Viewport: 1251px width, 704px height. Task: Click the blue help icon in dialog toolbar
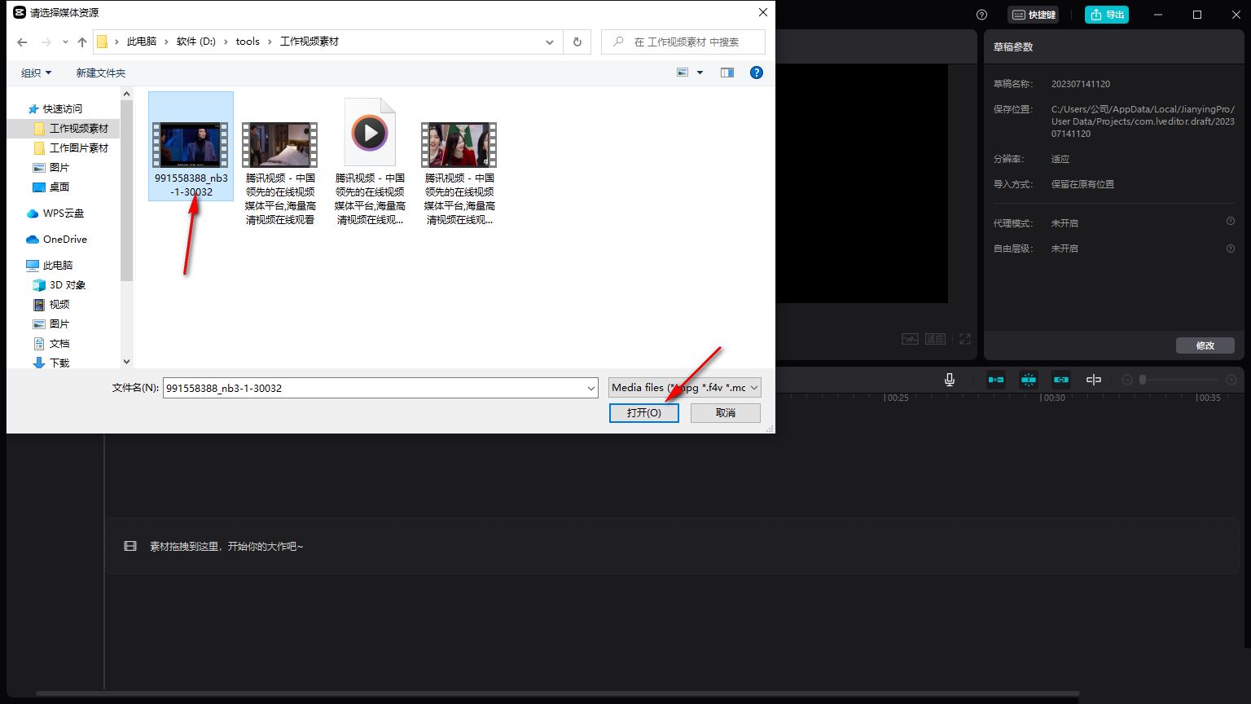(757, 73)
